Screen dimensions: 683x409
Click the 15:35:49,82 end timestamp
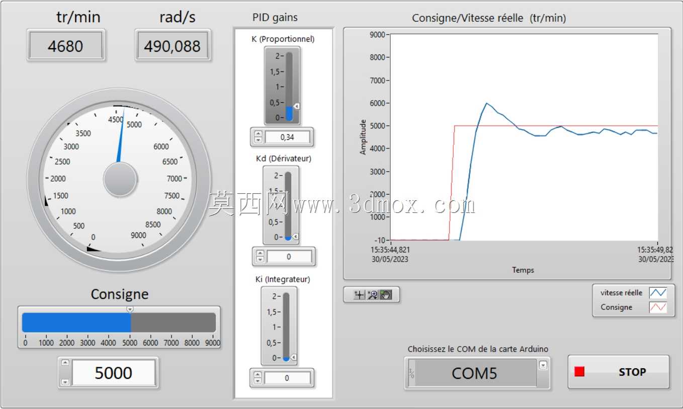click(655, 250)
